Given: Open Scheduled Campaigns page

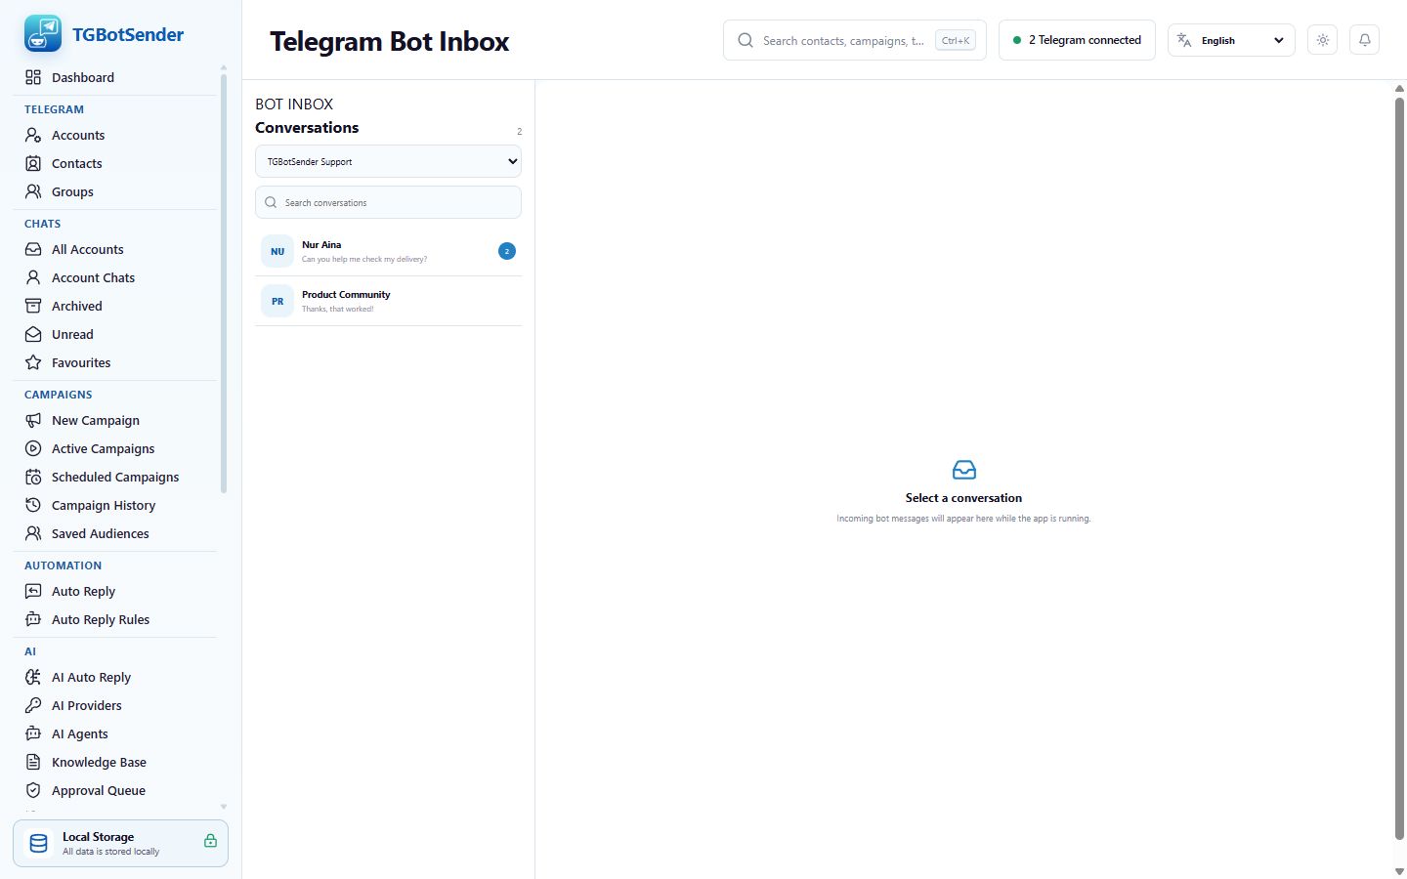Looking at the screenshot, I should tap(115, 477).
